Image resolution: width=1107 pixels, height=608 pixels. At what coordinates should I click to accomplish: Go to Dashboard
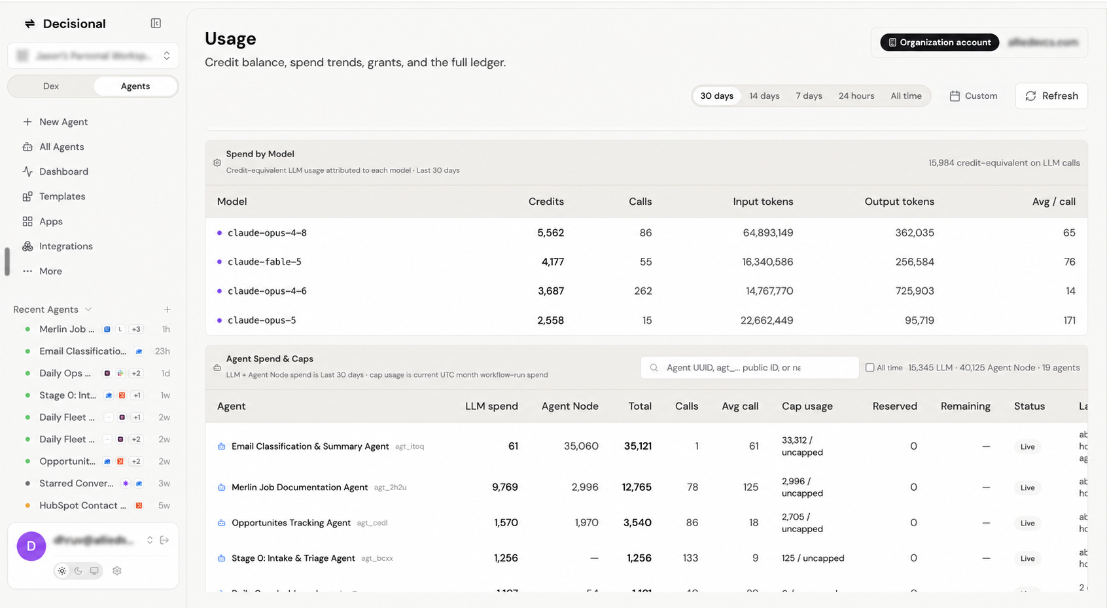pyautogui.click(x=63, y=171)
